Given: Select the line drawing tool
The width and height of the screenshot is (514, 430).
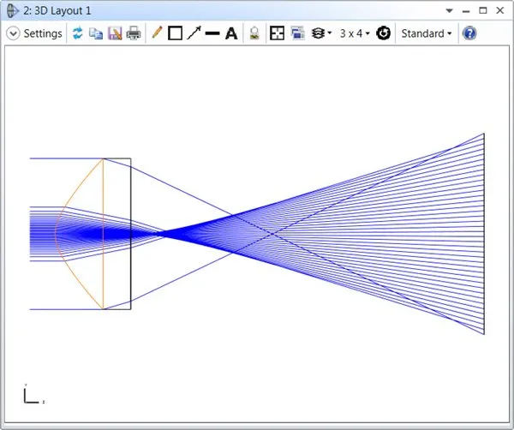Looking at the screenshot, I should click(212, 33).
